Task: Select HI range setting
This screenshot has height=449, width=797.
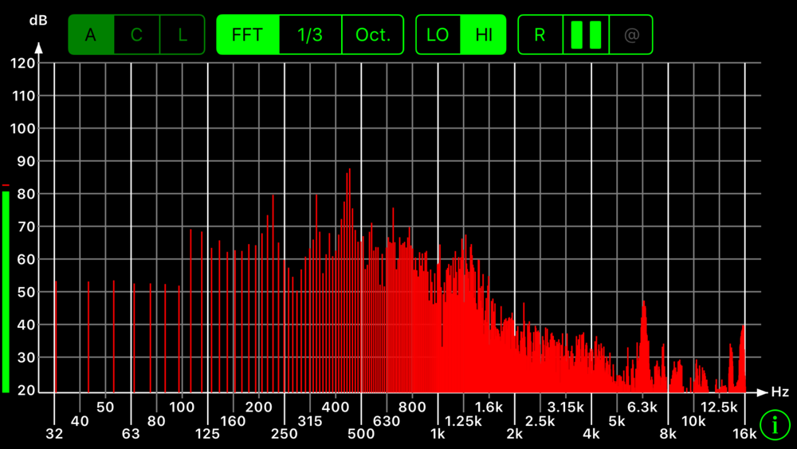Action: click(484, 34)
